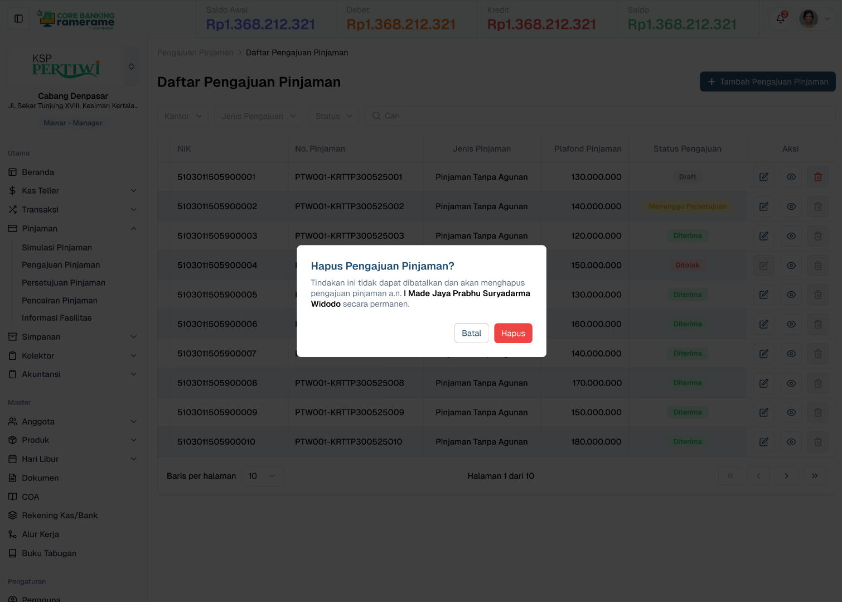Navigate to Persetujuan Pinjaman

tap(63, 282)
